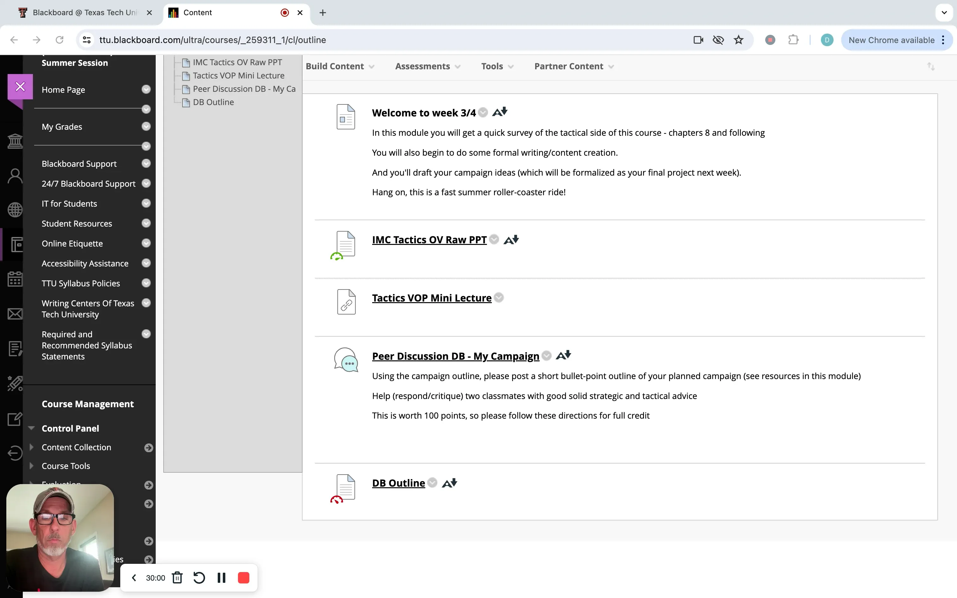Click the reorder arrows icon at top right

[931, 66]
